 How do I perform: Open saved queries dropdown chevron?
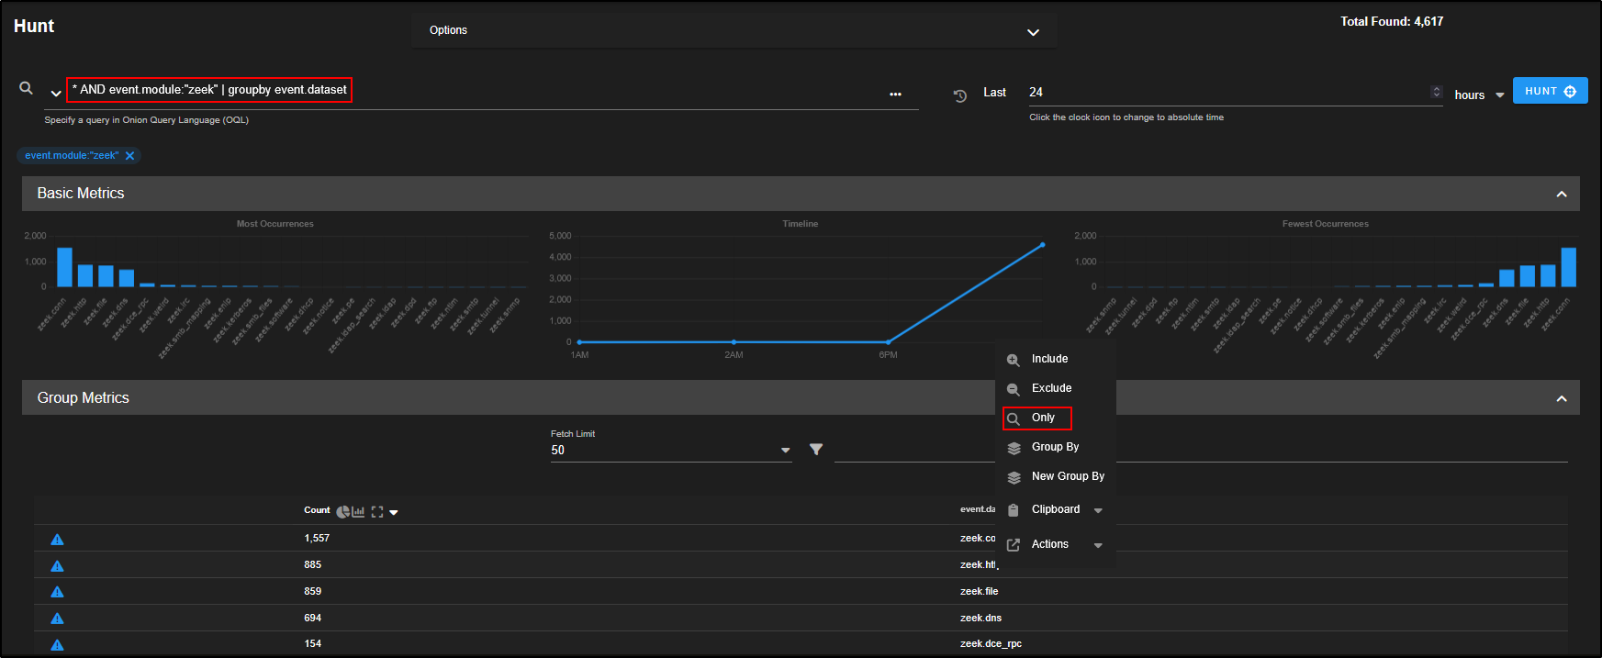56,94
